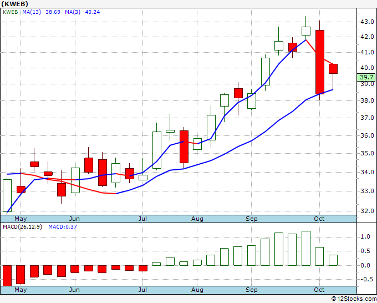This screenshot has width=377, height=303.
Task: Click the 32.0 price axis label
Action: (367, 211)
